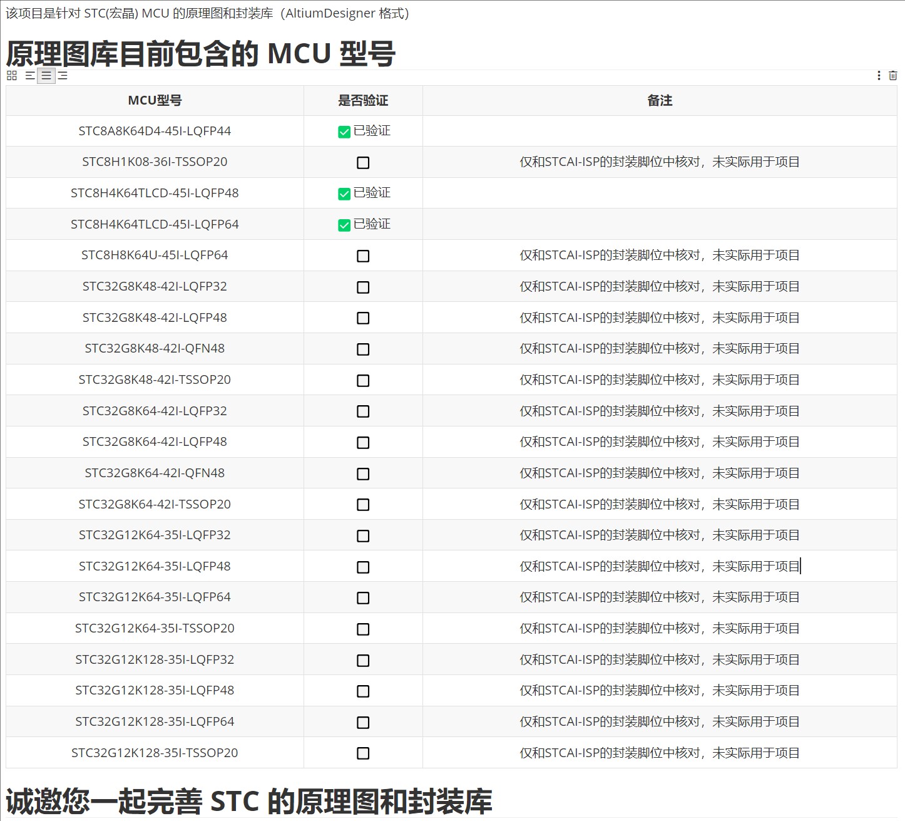Check the box for STC32G12K64-35I-TSSOP20
905x821 pixels.
tap(363, 629)
